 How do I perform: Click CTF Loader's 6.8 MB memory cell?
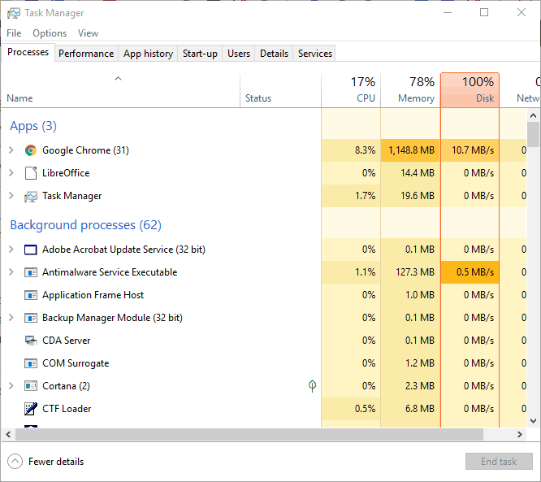pos(410,409)
